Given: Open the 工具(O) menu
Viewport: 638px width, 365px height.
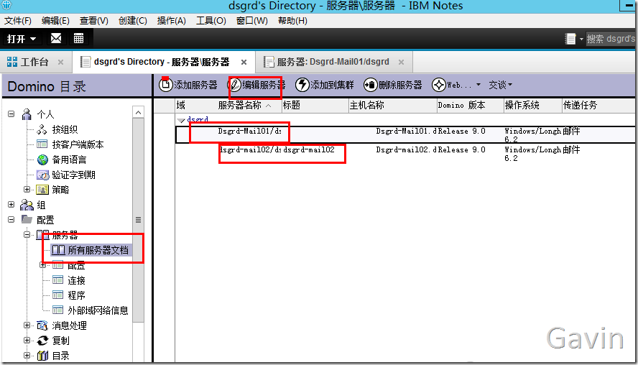Looking at the screenshot, I should [211, 21].
